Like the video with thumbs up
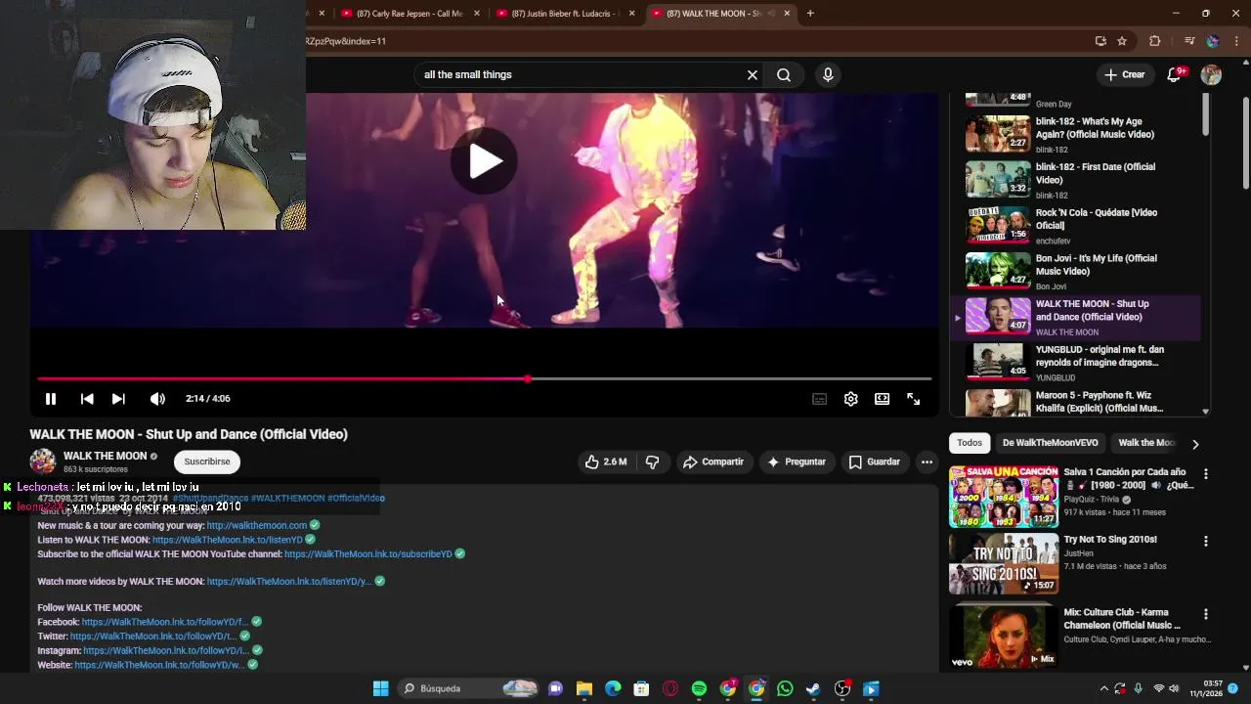 tap(606, 462)
